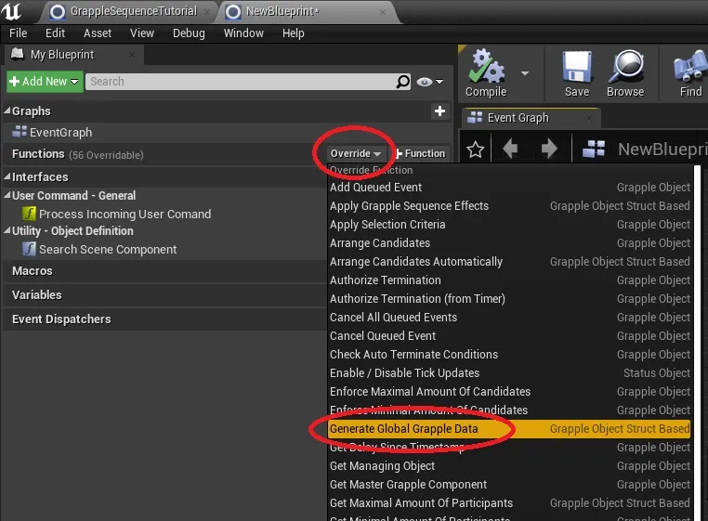Click the search field in My Blueprint
The image size is (708, 521).
tap(248, 82)
